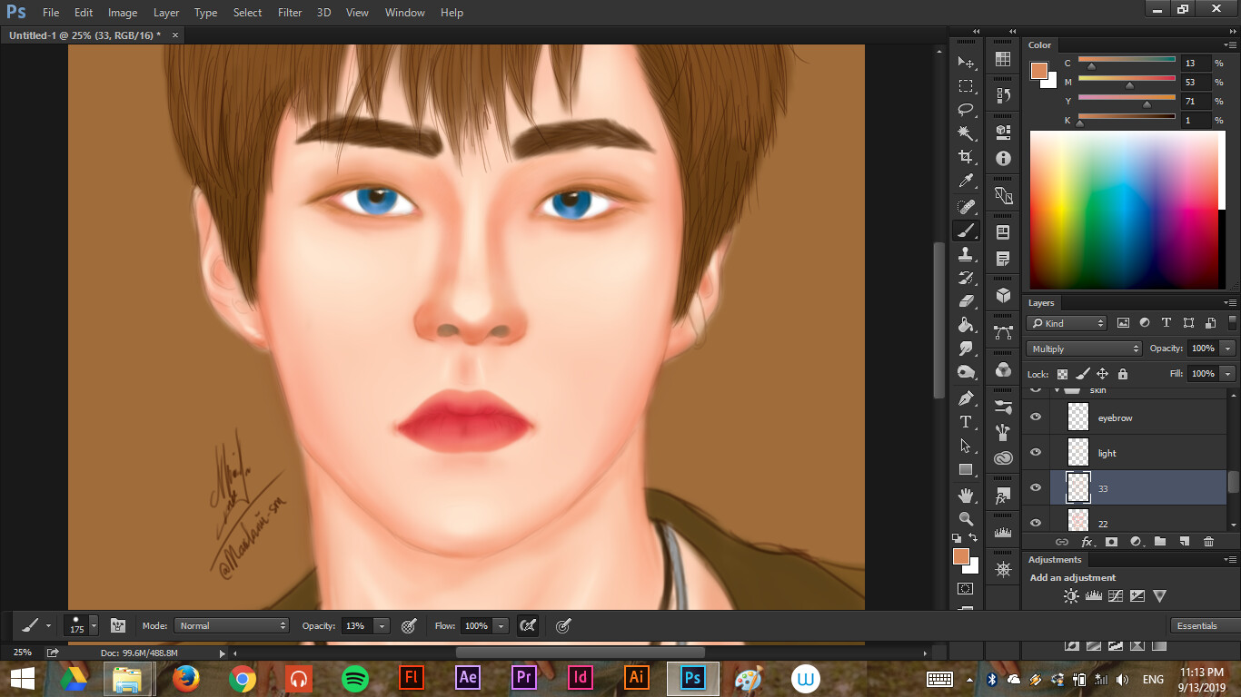Select the Spot Healing Brush tool
Viewport: 1241px width, 697px height.
(966, 207)
